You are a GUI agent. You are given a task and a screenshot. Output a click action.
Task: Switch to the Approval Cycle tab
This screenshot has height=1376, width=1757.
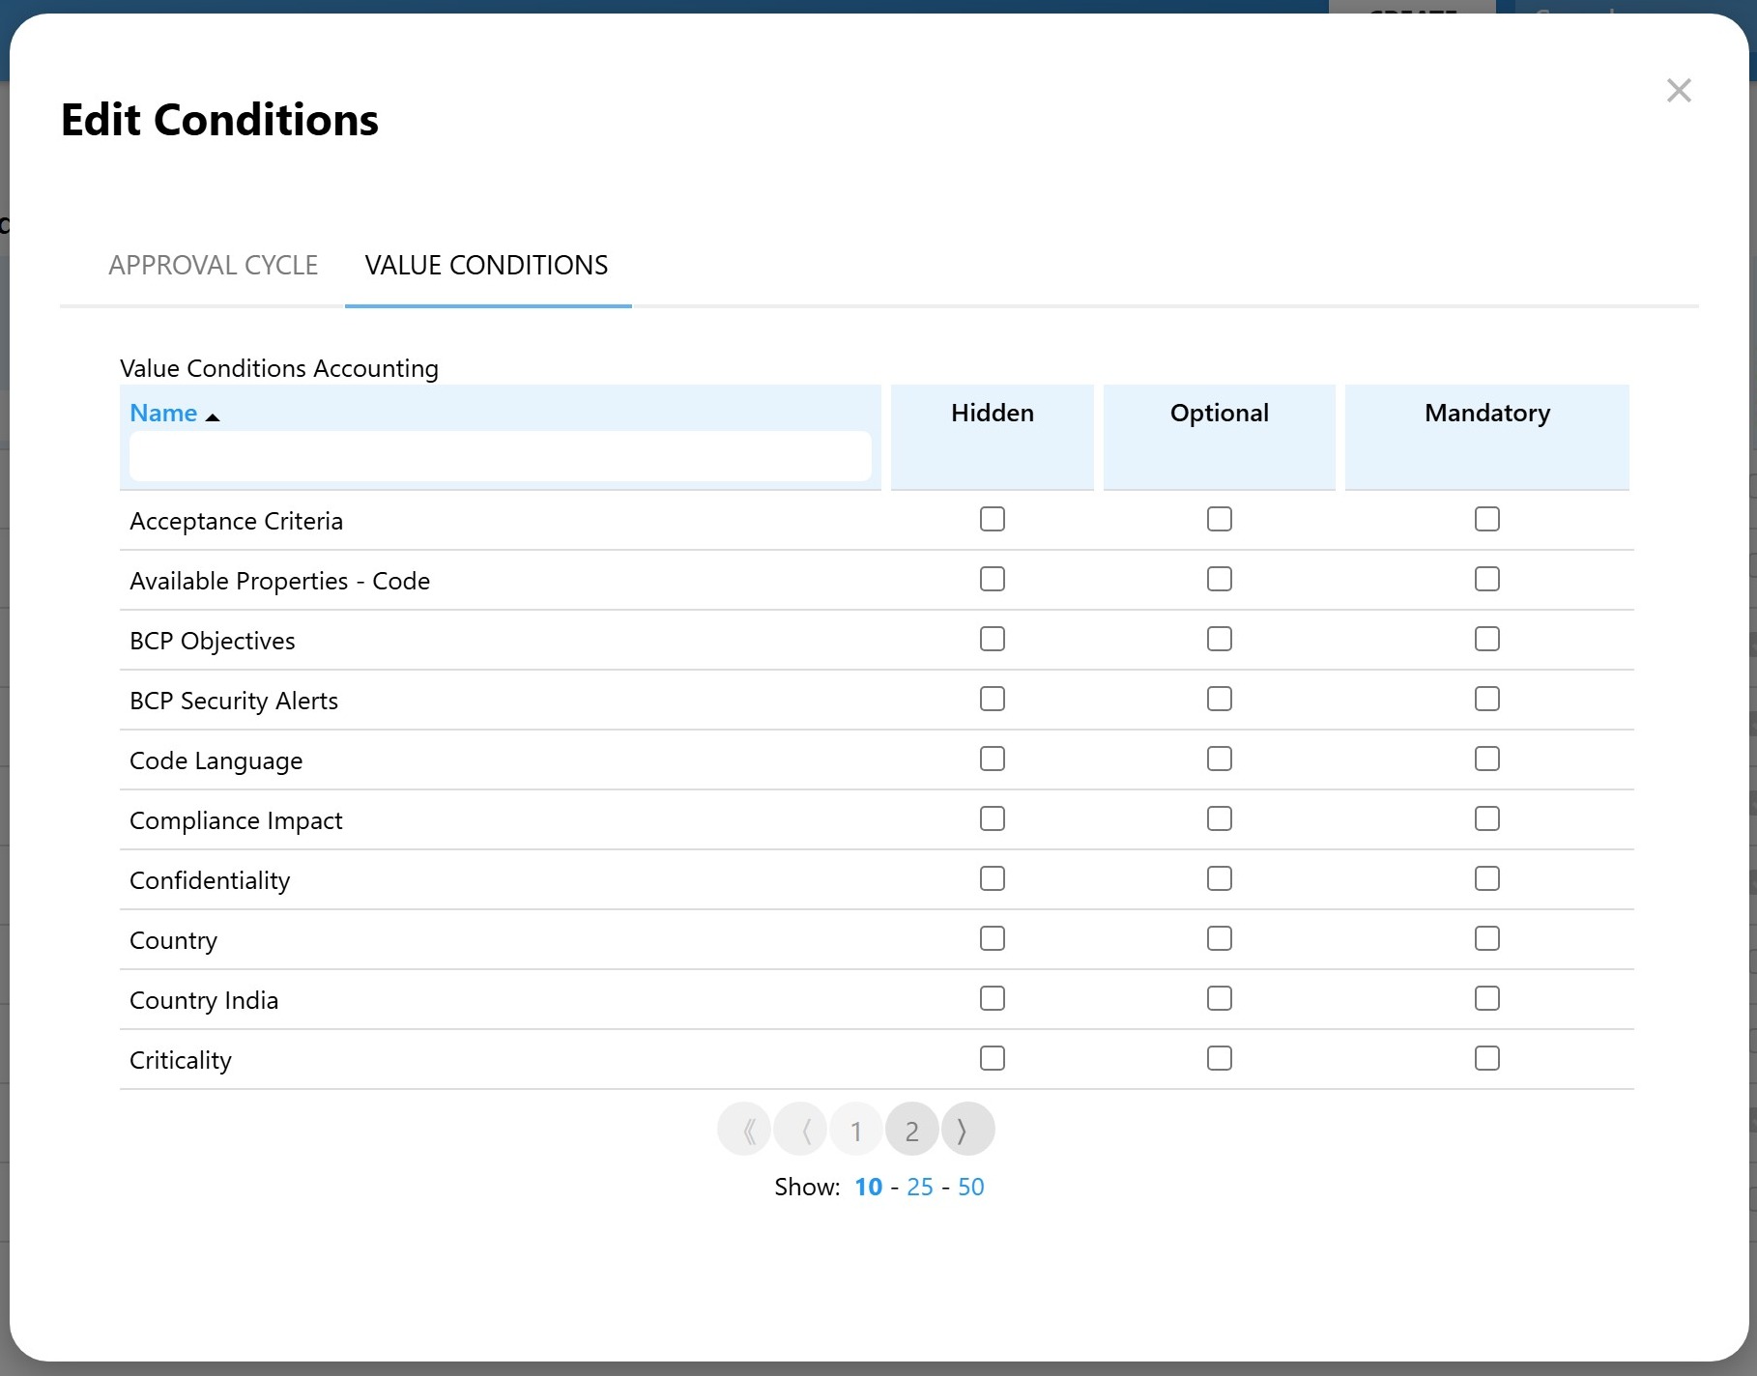pyautogui.click(x=213, y=266)
